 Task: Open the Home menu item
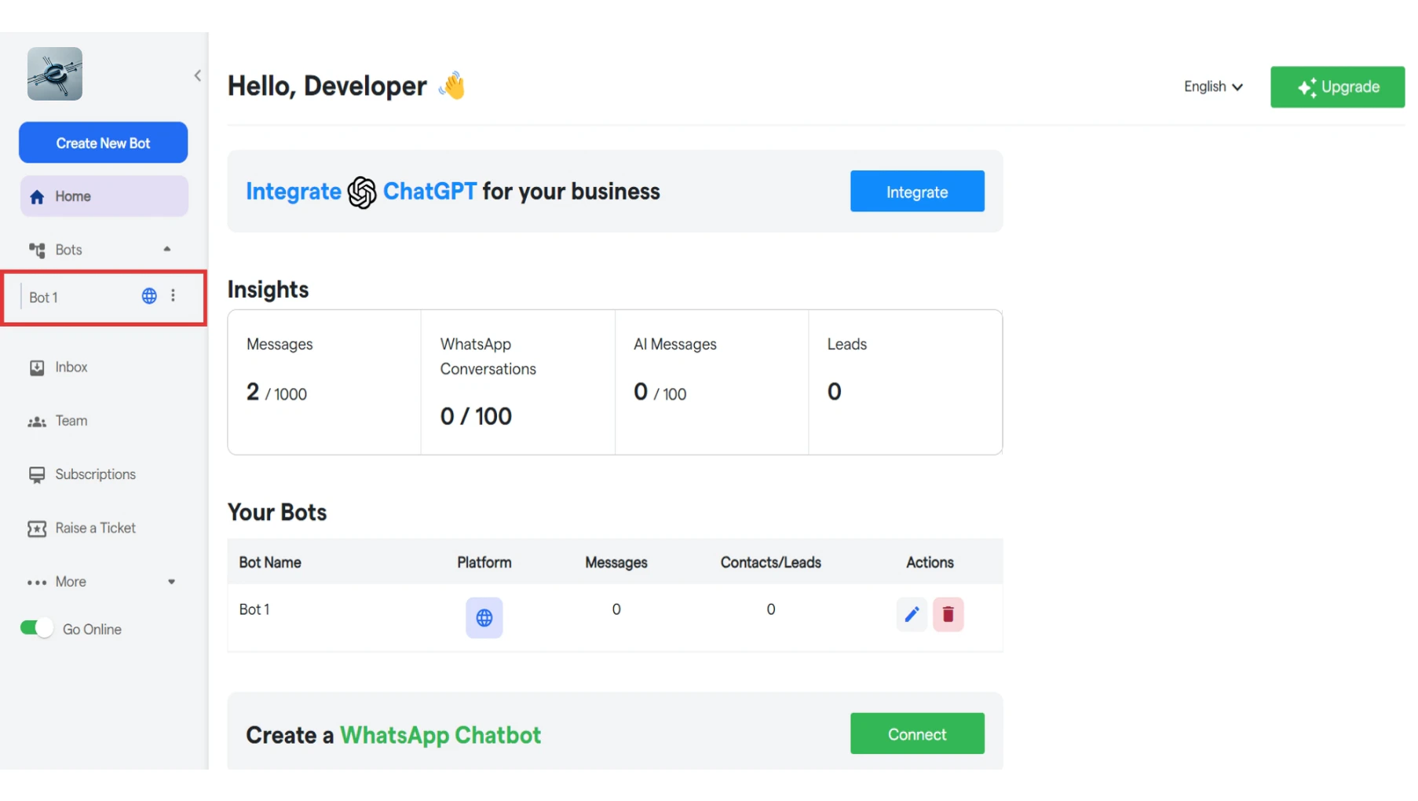104,196
